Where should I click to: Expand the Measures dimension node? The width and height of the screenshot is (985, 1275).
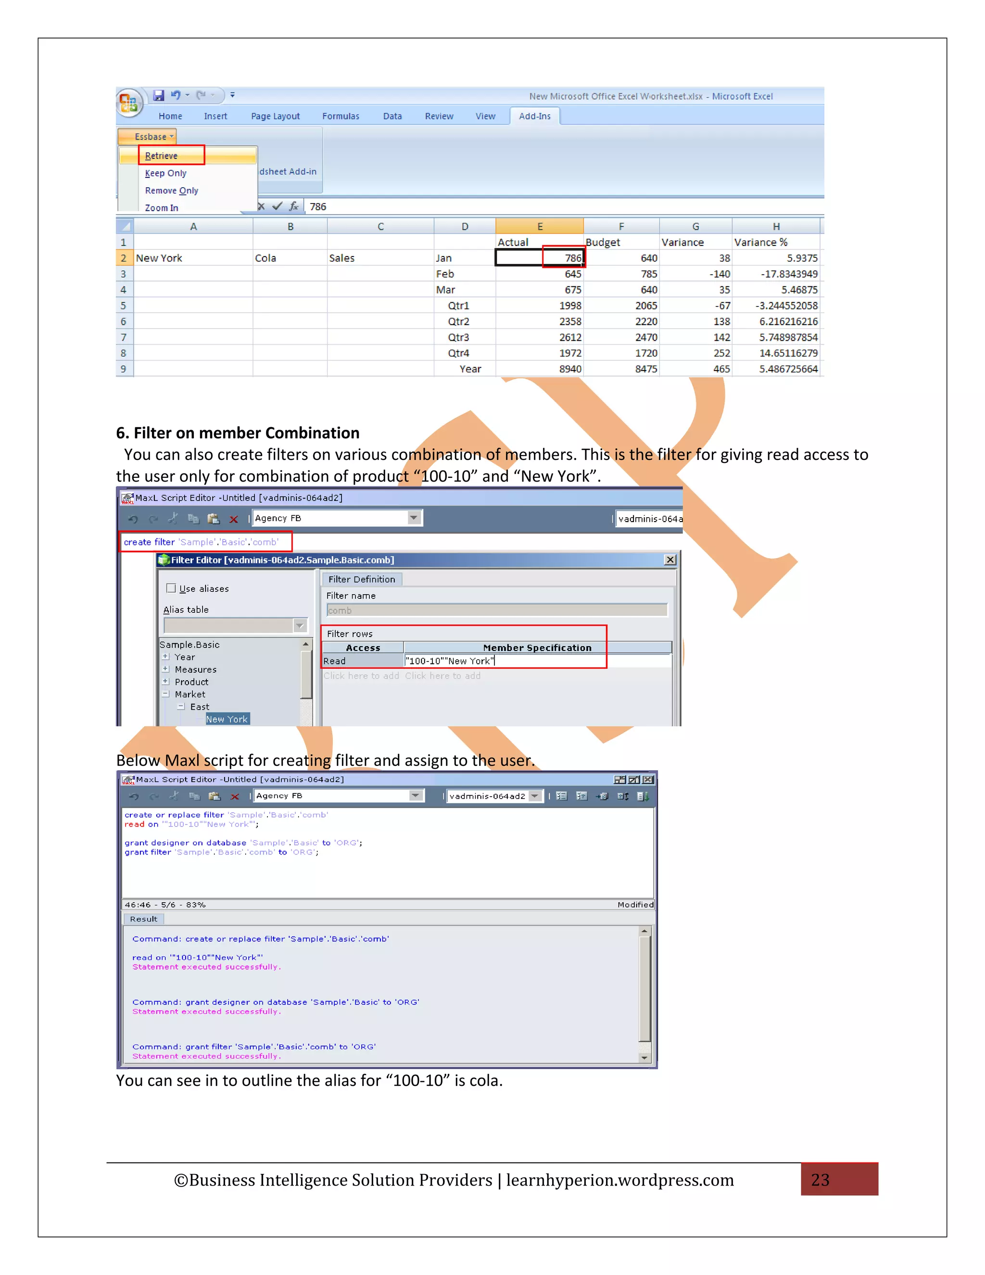tap(166, 669)
